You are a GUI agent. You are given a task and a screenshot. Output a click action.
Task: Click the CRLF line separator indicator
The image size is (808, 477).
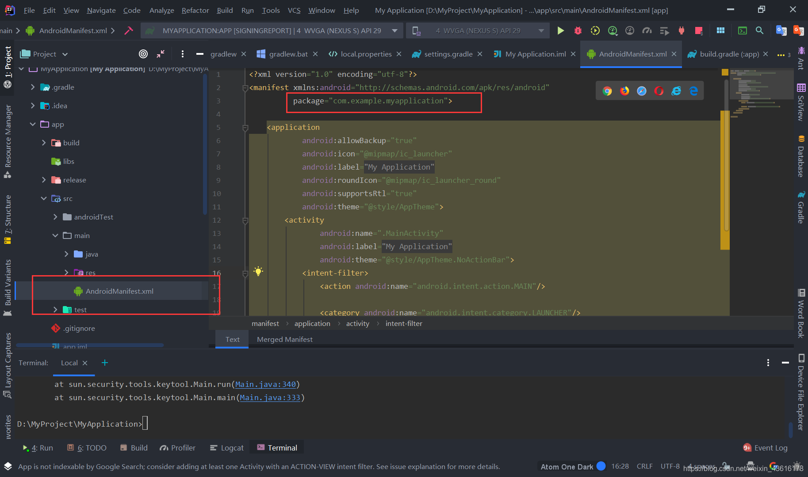[644, 466]
